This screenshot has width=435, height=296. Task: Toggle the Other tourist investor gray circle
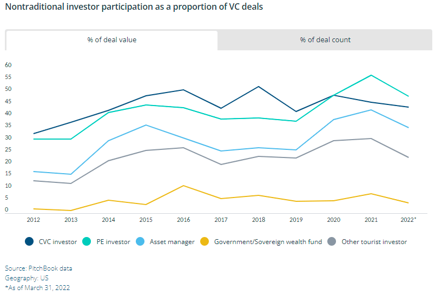332,242
